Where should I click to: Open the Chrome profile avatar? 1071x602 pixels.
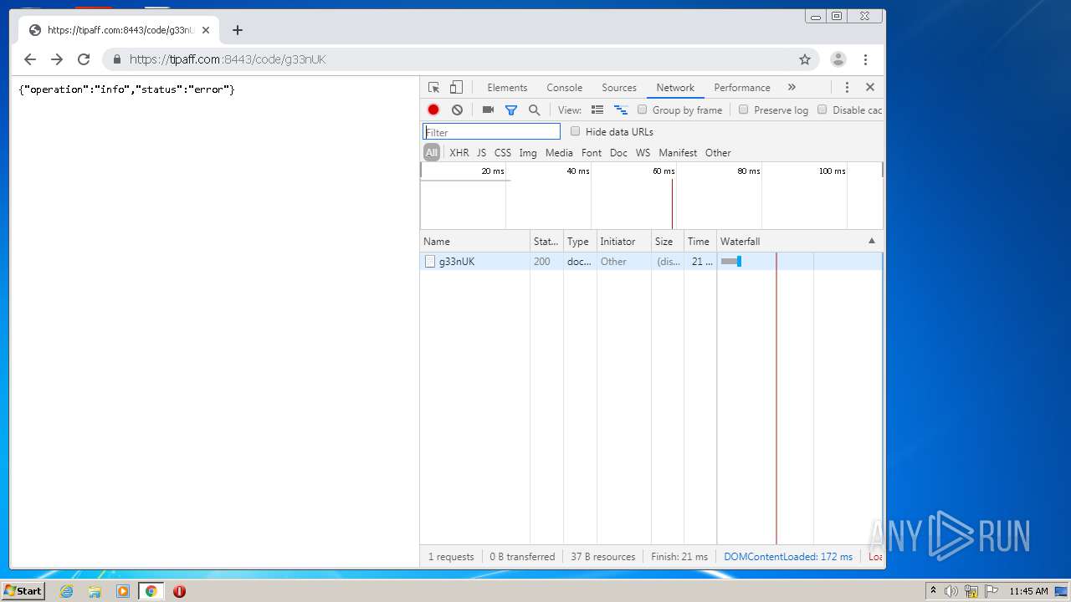[838, 59]
